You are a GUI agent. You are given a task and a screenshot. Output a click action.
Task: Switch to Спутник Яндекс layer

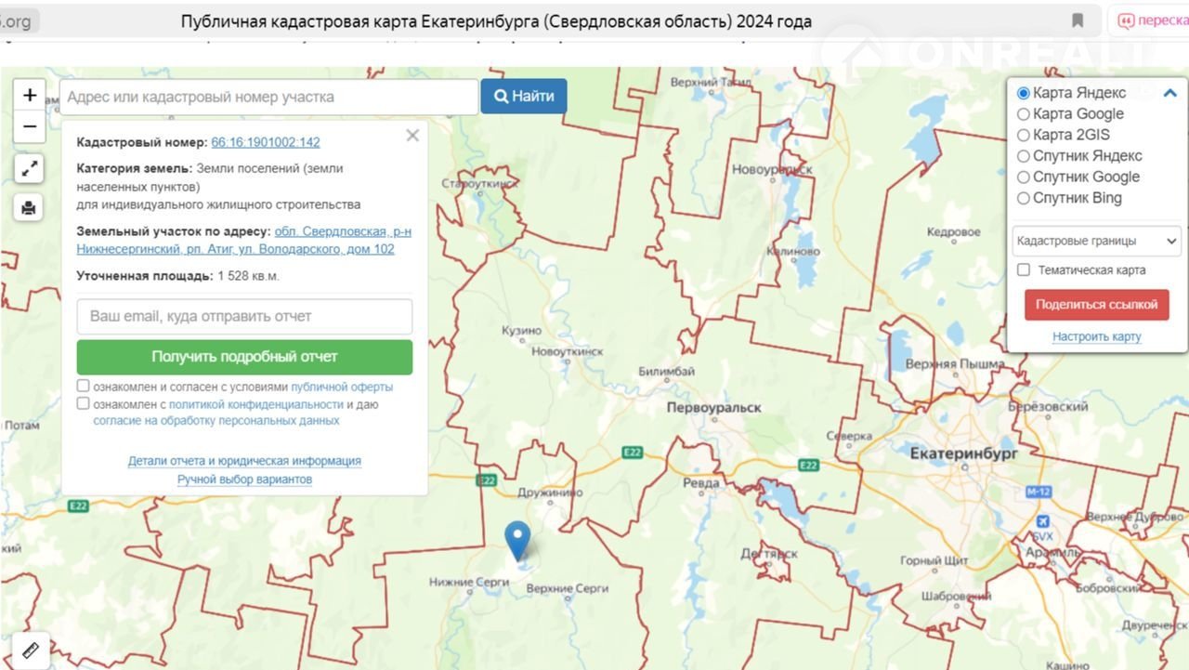click(x=1024, y=156)
